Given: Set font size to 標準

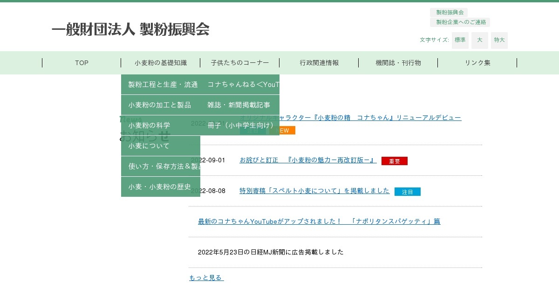Looking at the screenshot, I should tap(460, 40).
